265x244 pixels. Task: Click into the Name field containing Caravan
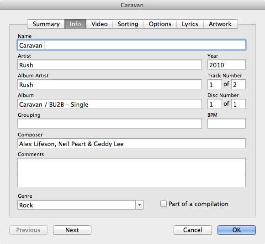click(x=132, y=45)
